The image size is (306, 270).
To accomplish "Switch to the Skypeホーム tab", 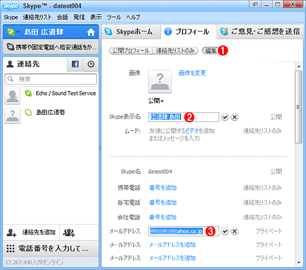I will pyautogui.click(x=131, y=32).
